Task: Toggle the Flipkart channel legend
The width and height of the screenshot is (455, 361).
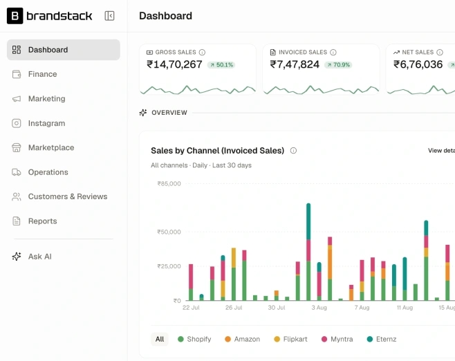Action: [290, 339]
